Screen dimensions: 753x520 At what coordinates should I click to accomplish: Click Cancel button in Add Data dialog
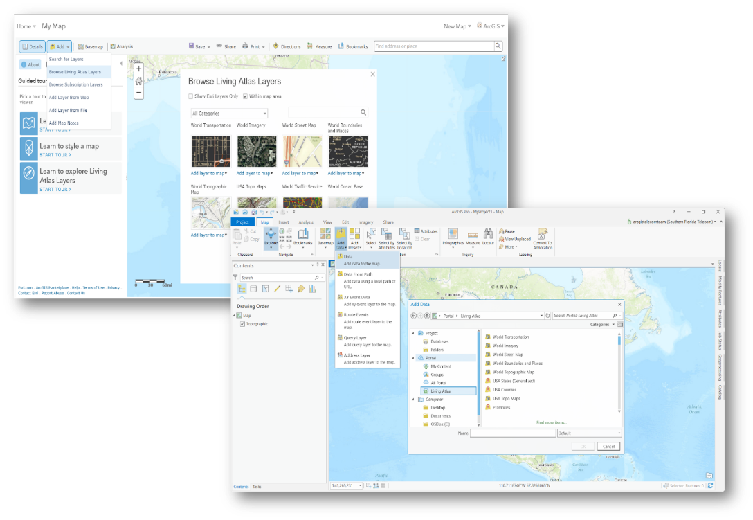coord(608,447)
